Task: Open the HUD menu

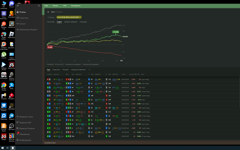Action: 65,6
